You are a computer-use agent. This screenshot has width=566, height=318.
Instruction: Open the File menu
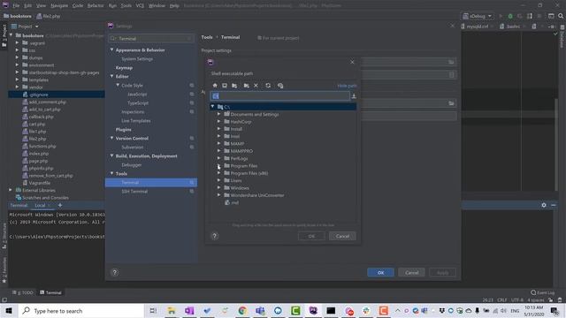click(x=16, y=6)
